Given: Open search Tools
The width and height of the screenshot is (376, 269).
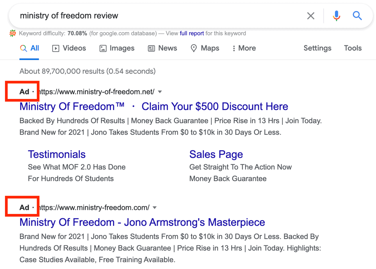Looking at the screenshot, I should click(353, 48).
